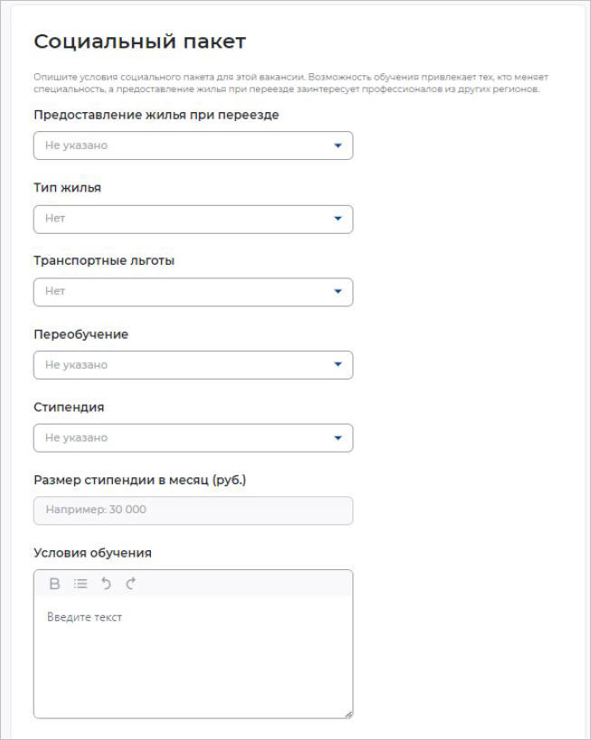Click the undo arrow in the editor toolbar
Viewport: 591px width, 740px height.
pyautogui.click(x=106, y=584)
